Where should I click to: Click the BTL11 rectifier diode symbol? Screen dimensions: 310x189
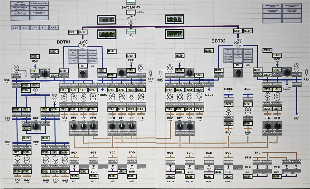point(74,166)
